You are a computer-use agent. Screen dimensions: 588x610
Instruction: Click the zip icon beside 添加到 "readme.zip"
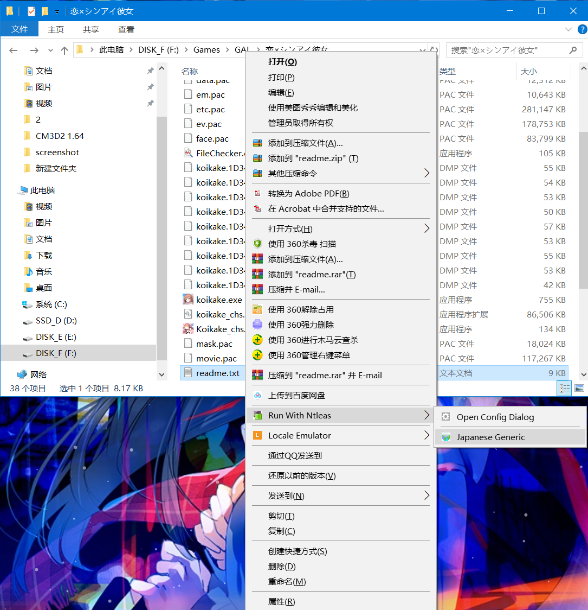coord(257,158)
